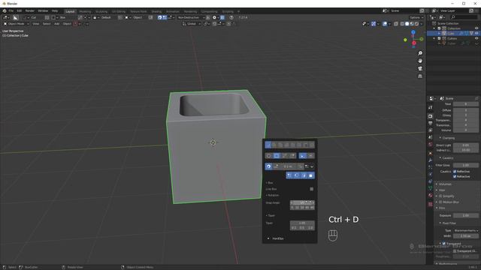The height and width of the screenshot is (270, 481).
Task: Click the Snap Angle field in popup
Action: [302, 202]
